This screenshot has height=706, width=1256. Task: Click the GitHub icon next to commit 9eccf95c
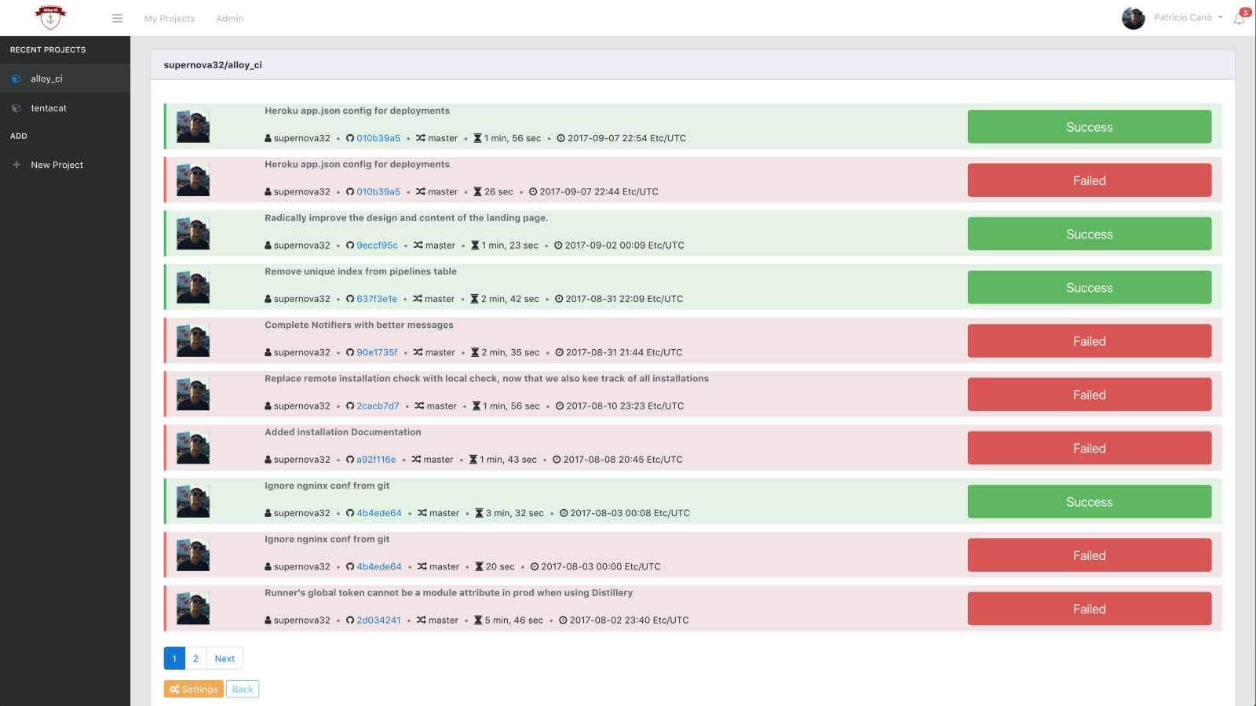point(350,246)
